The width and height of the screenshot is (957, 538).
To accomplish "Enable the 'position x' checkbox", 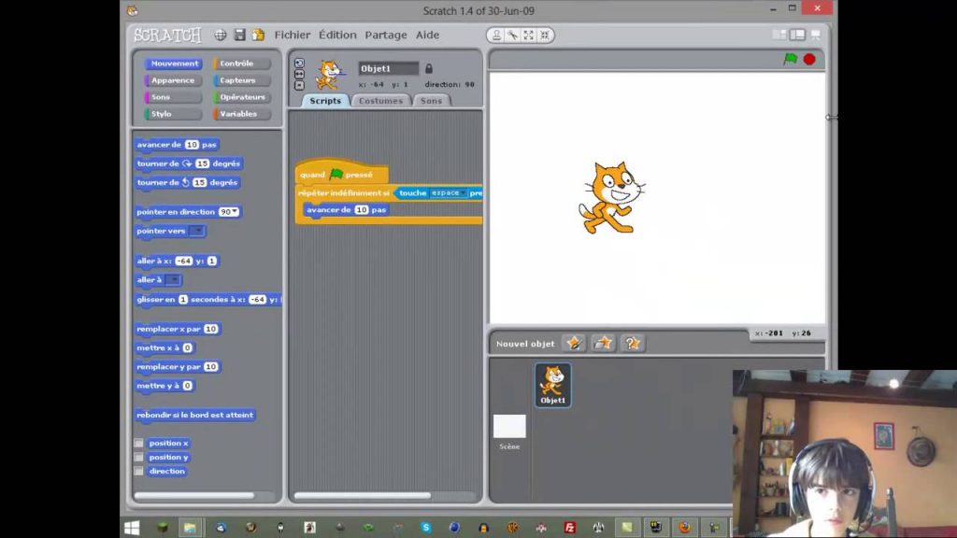I will (x=139, y=443).
